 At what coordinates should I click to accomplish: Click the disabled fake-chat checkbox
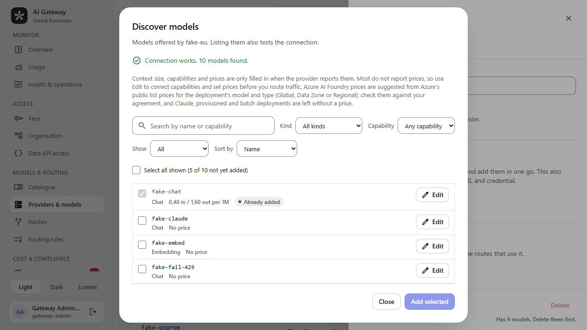pos(142,193)
